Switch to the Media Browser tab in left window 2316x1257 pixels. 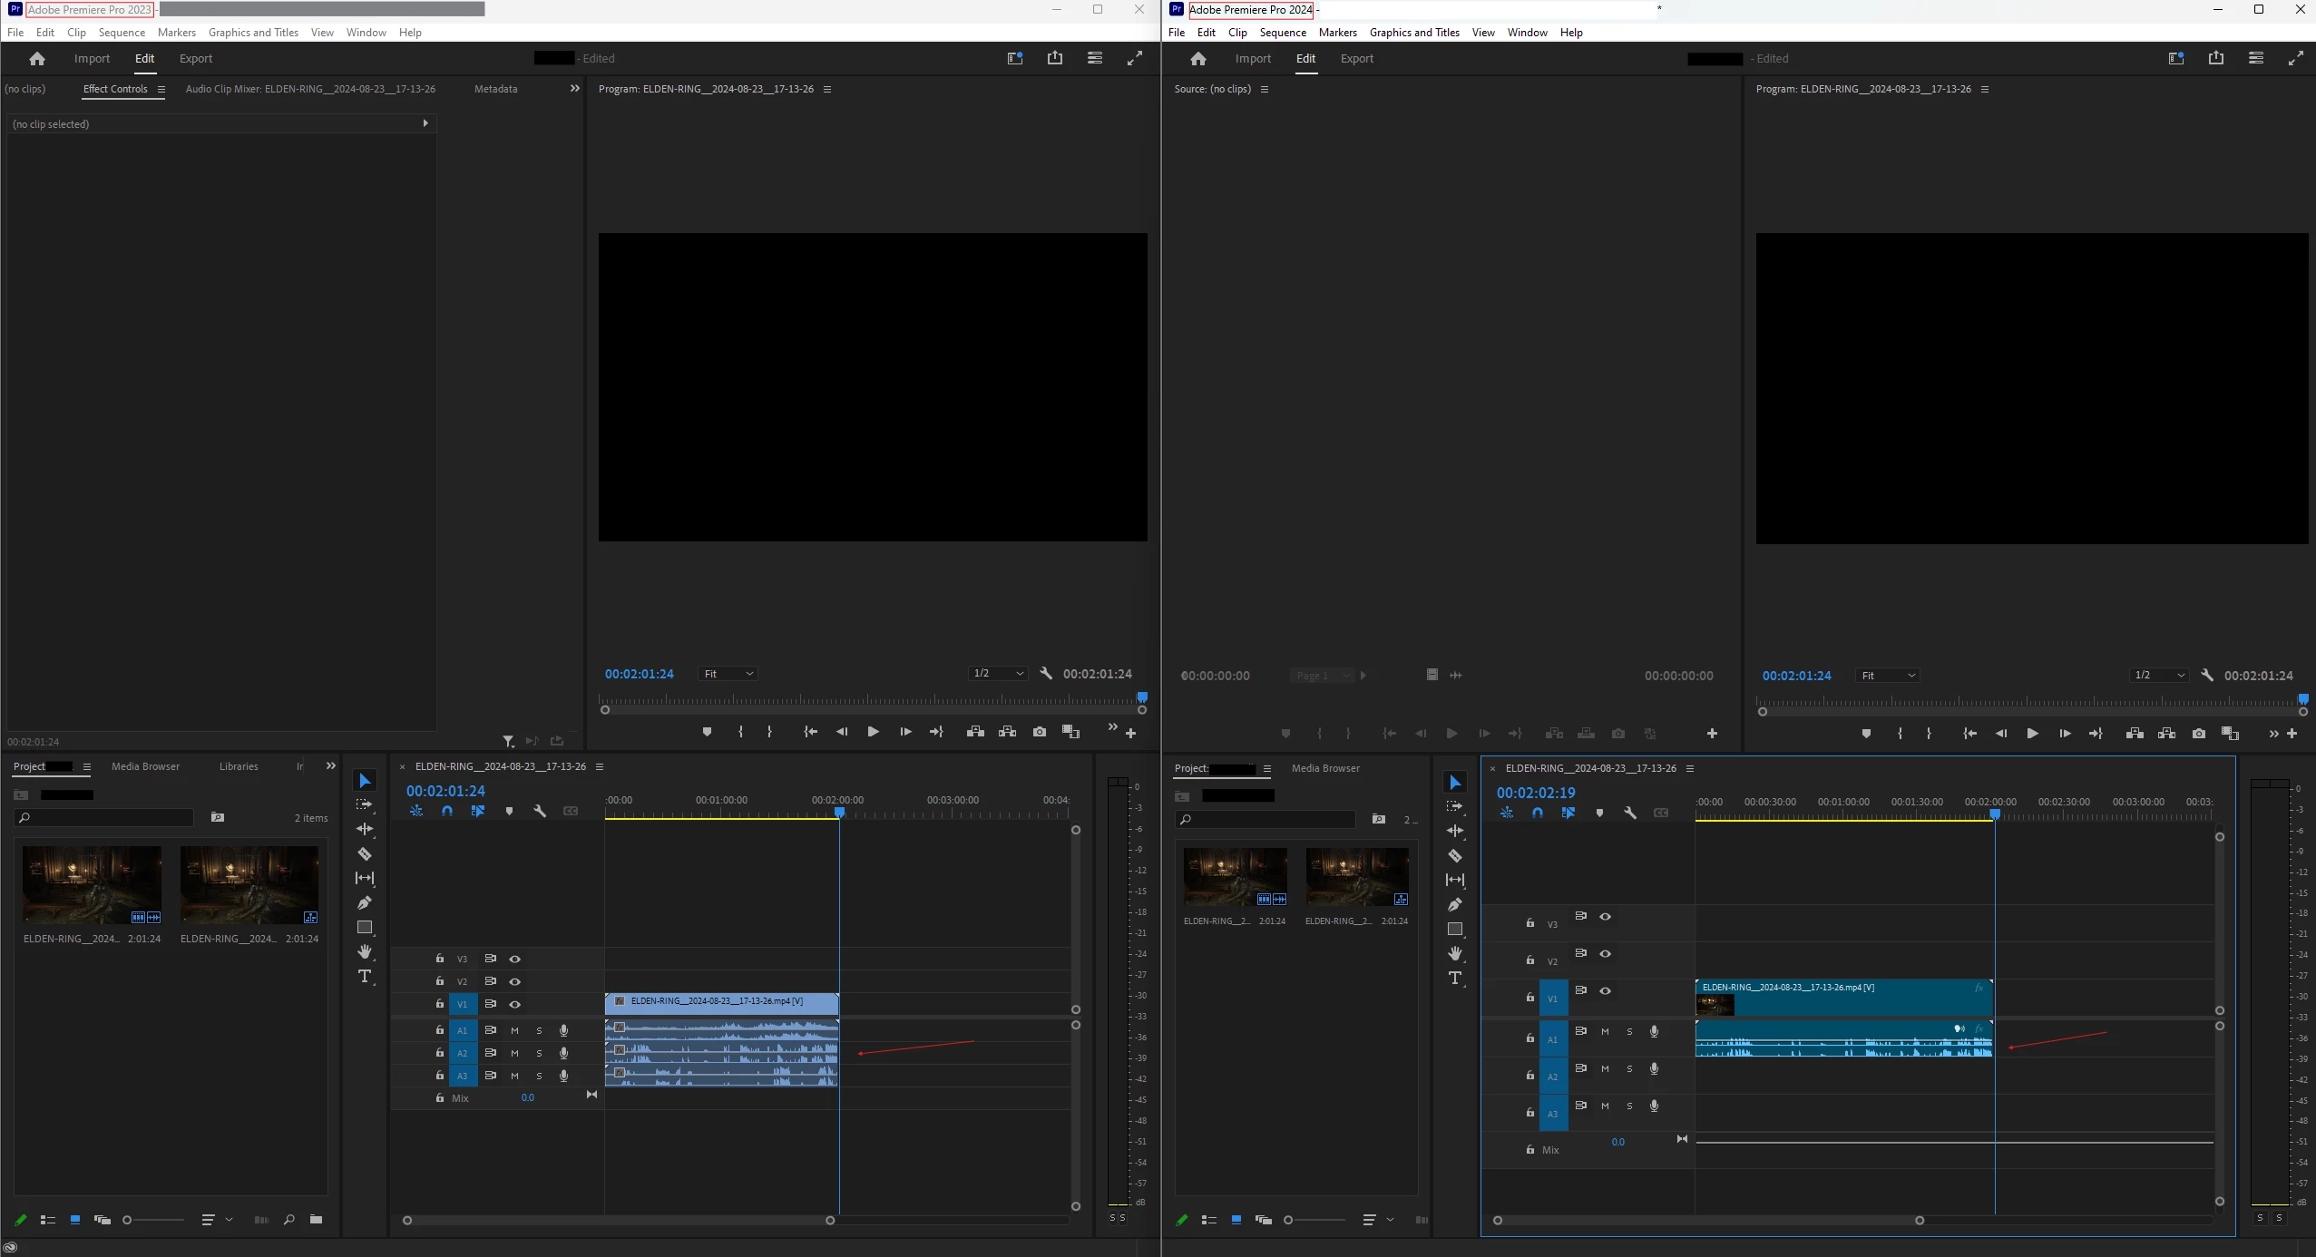click(145, 766)
